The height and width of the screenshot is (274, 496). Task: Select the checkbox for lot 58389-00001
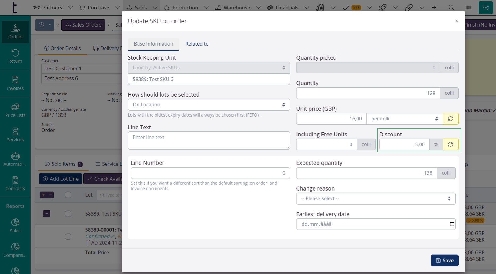click(x=68, y=237)
